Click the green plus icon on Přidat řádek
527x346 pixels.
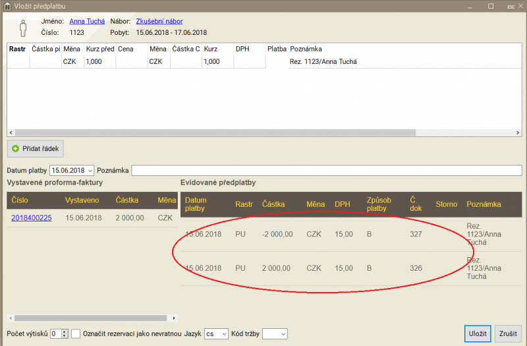pos(16,148)
